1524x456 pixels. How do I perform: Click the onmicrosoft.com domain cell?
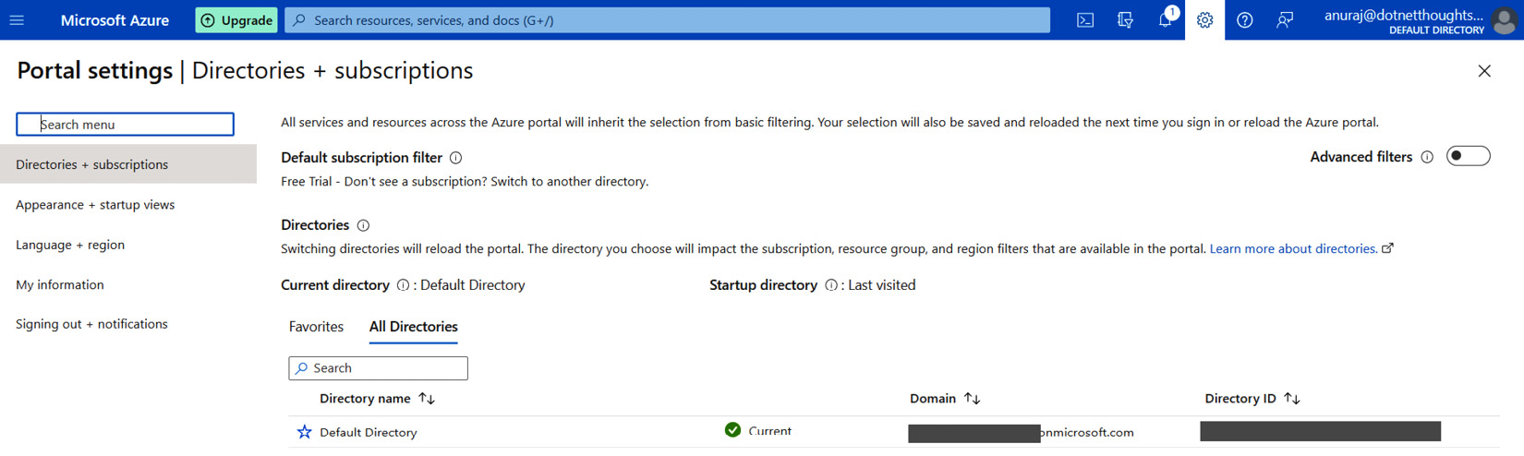coord(1021,432)
